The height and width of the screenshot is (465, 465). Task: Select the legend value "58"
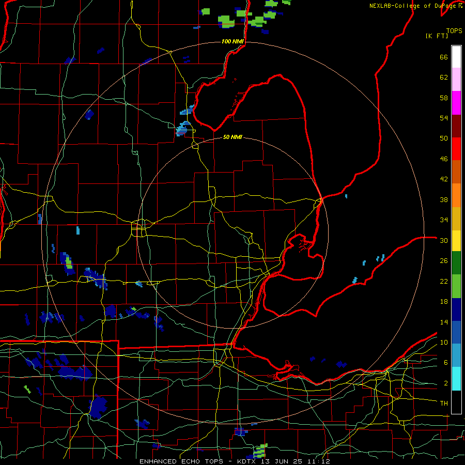[444, 98]
